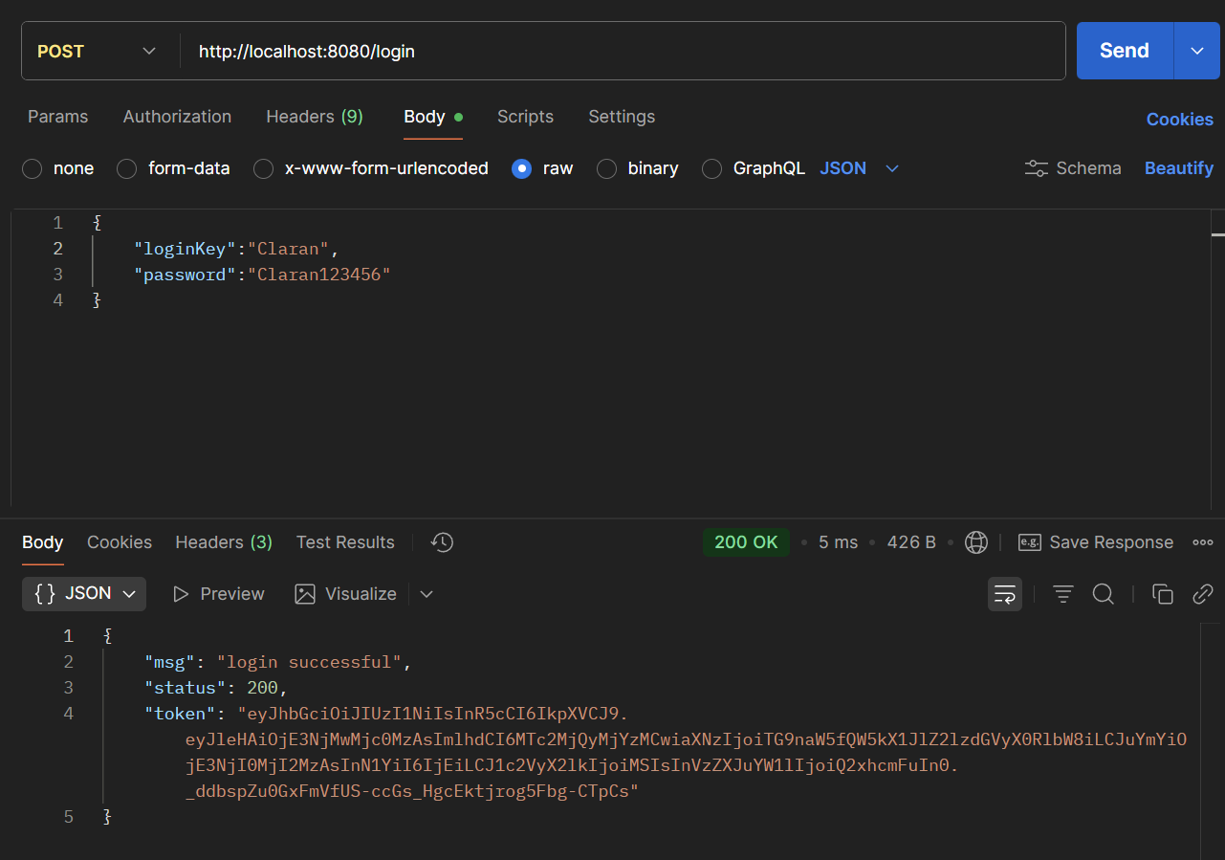Open the response more options ellipsis

[1202, 542]
